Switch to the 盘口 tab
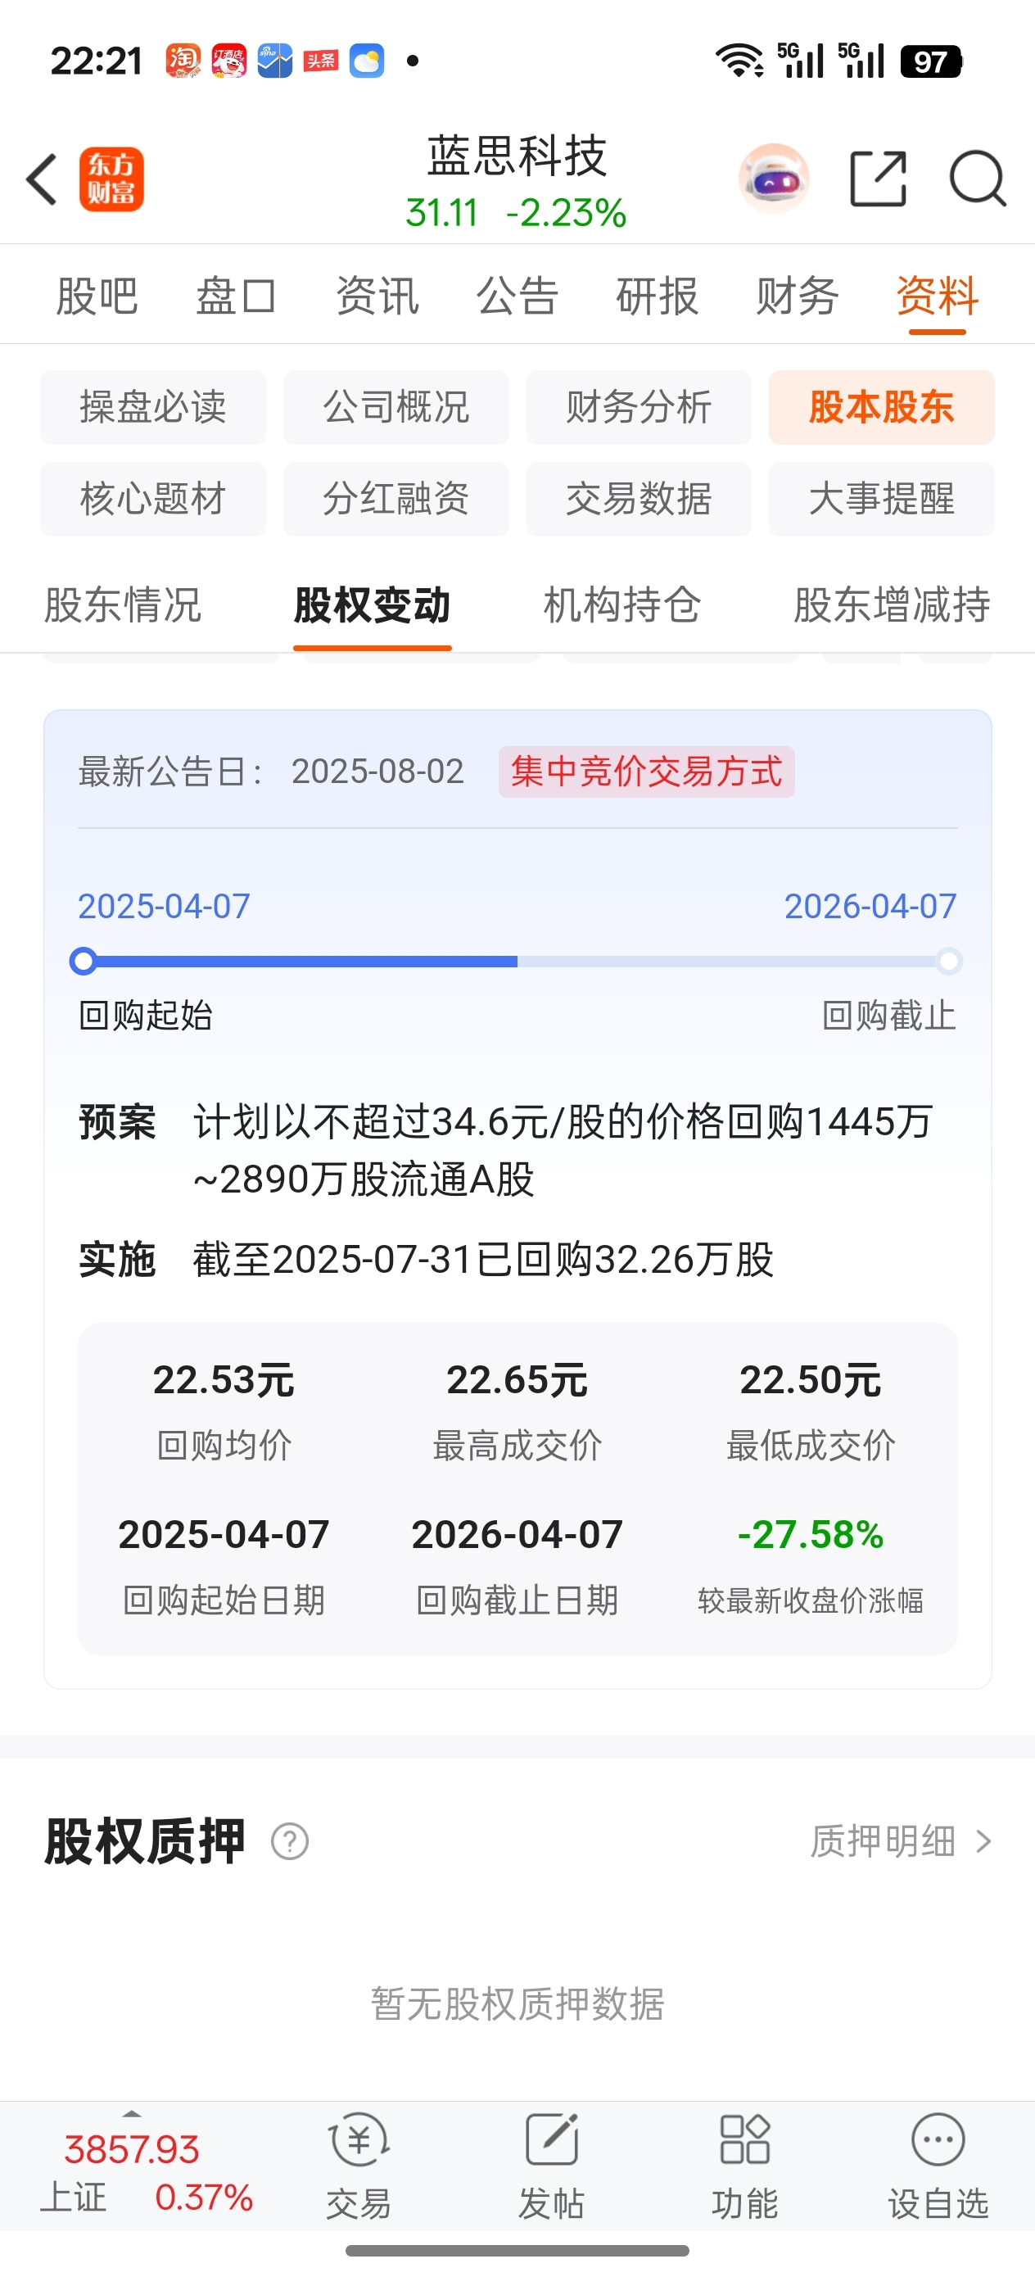Screen dimensions: 1035x2277 [x=237, y=295]
